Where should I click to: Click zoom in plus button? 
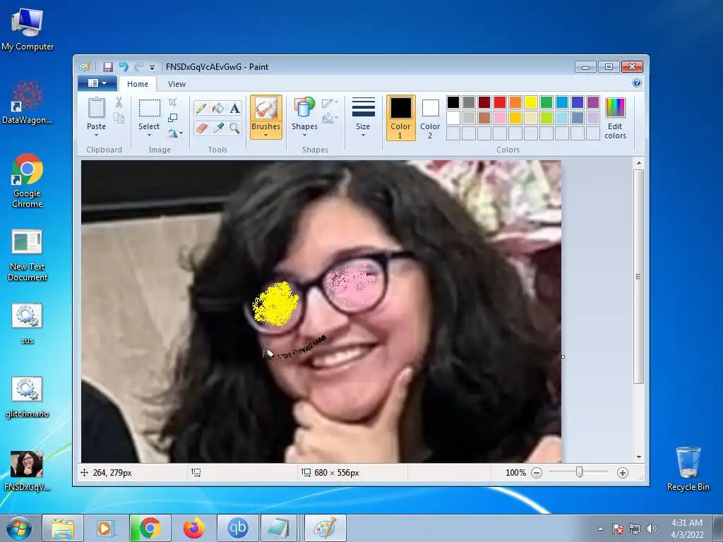[623, 473]
